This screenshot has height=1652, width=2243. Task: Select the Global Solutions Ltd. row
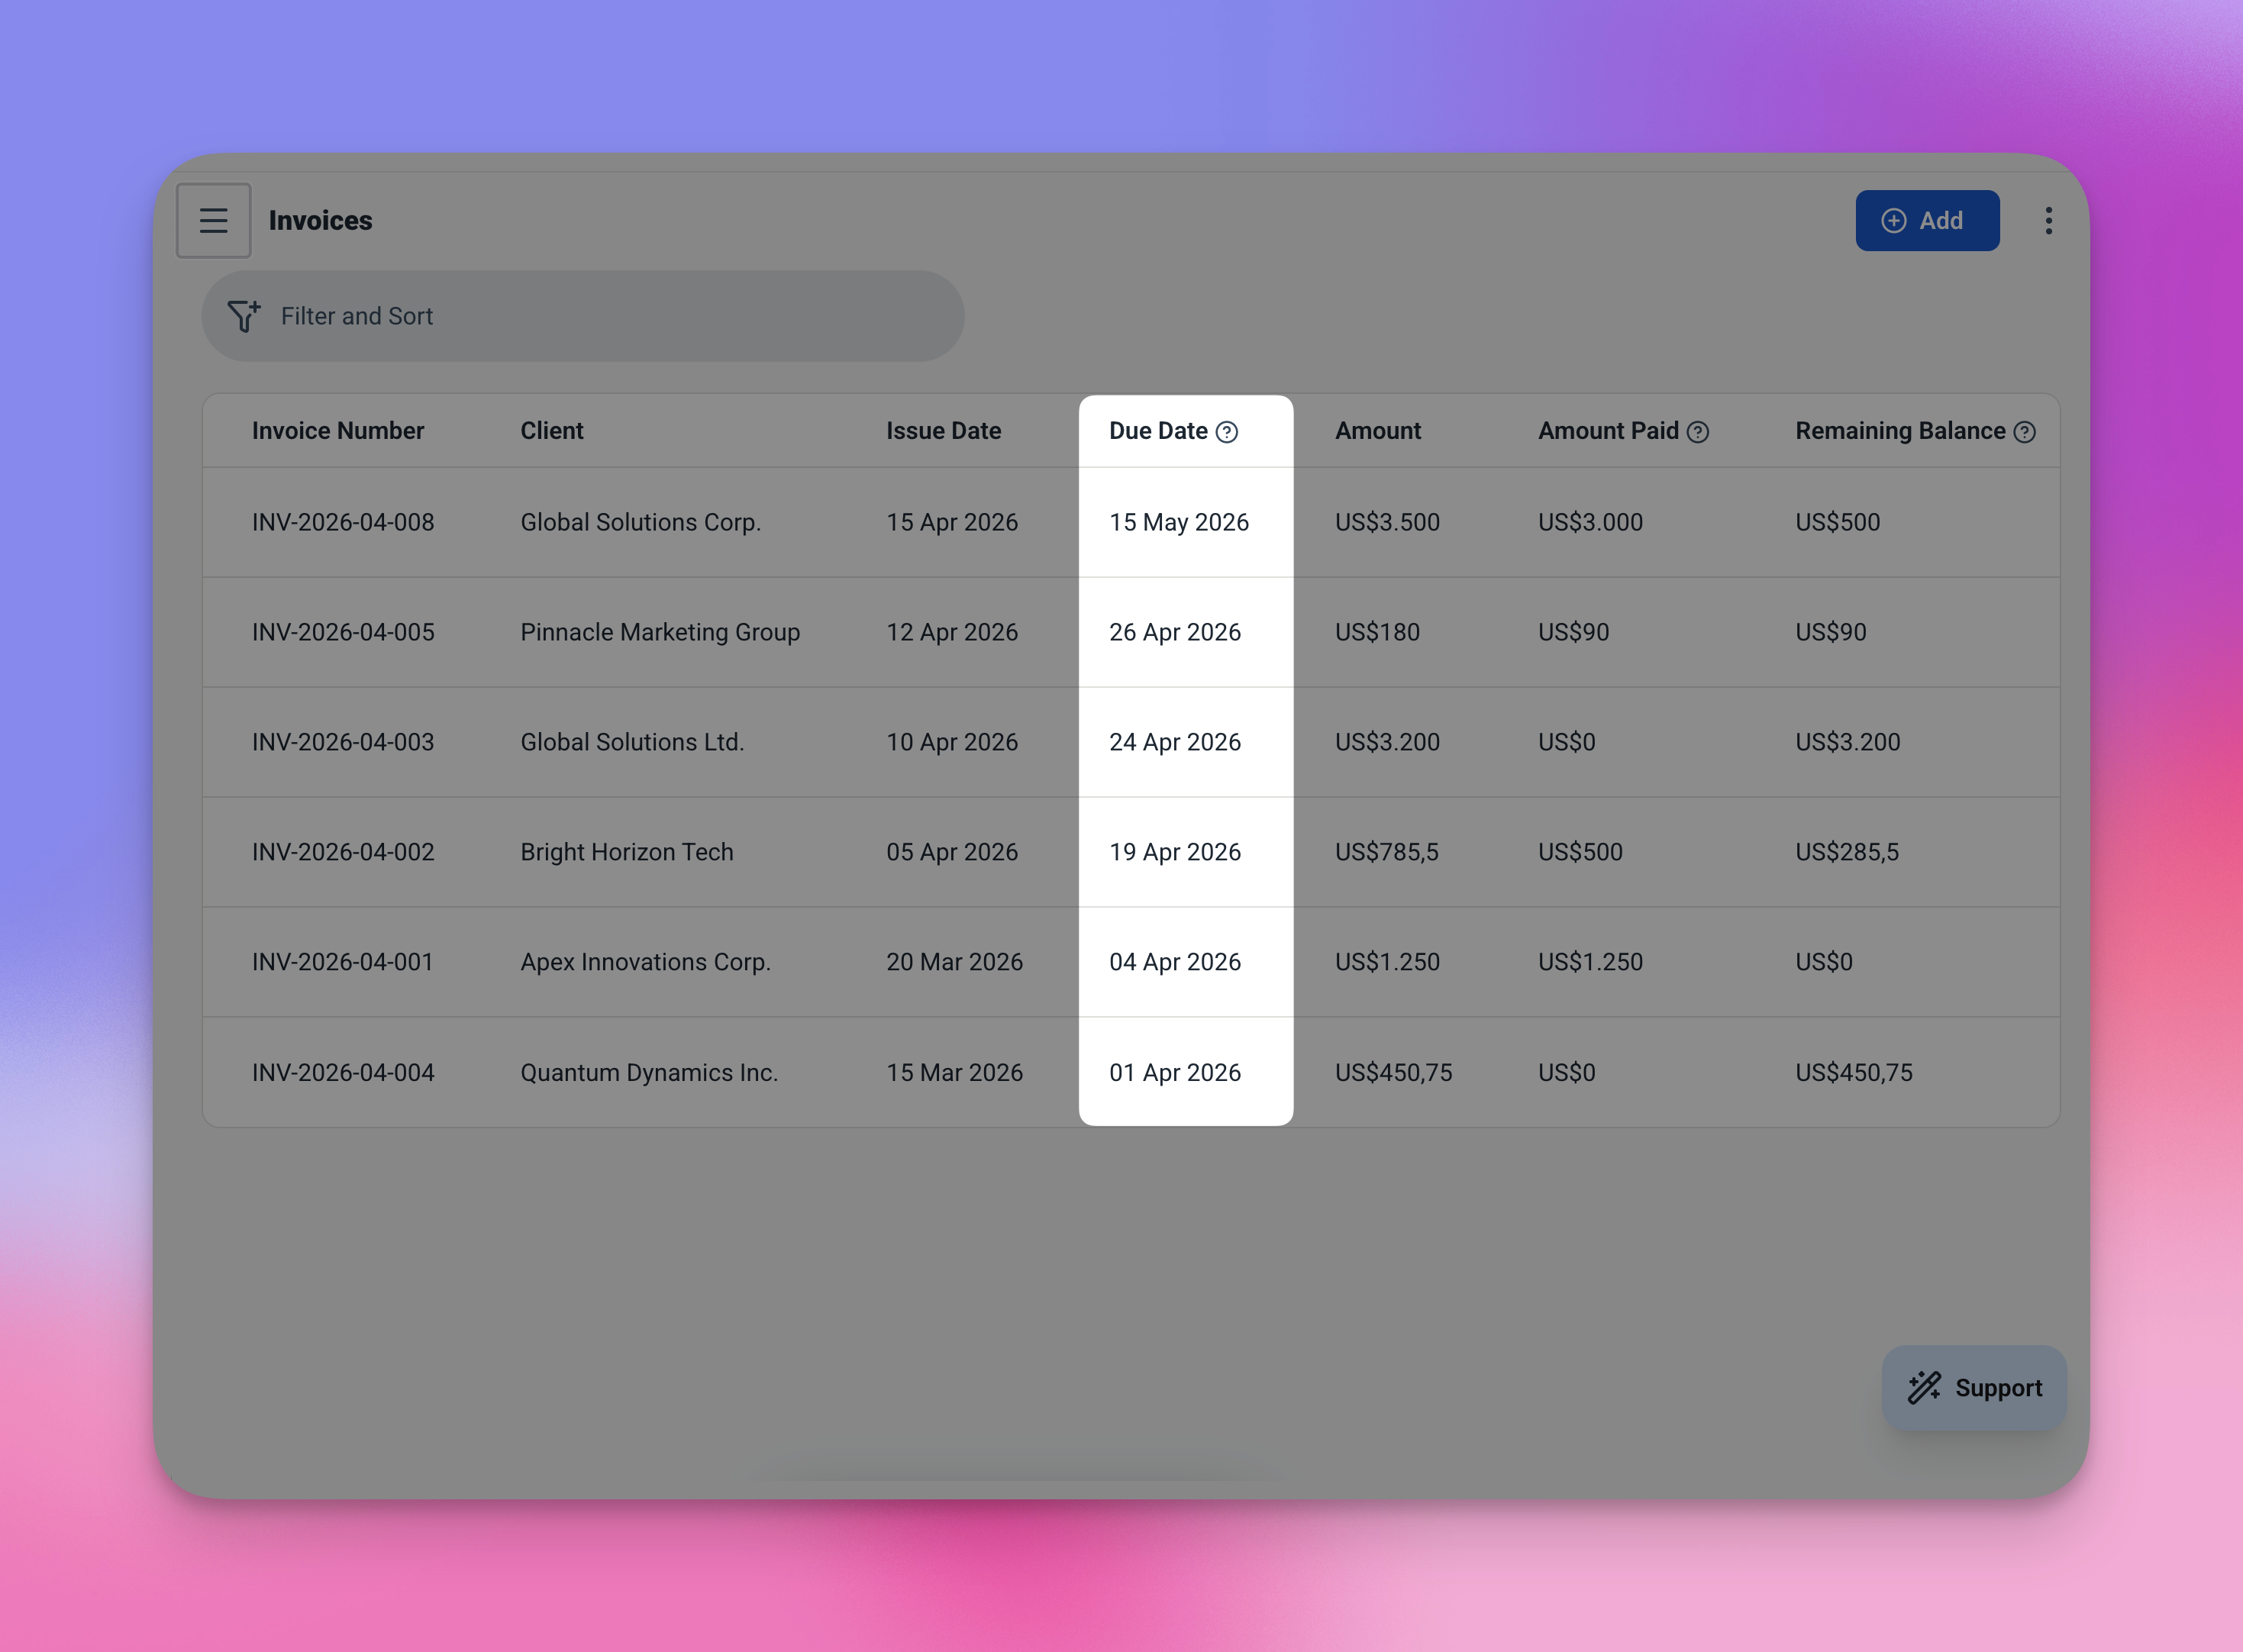(x=632, y=742)
